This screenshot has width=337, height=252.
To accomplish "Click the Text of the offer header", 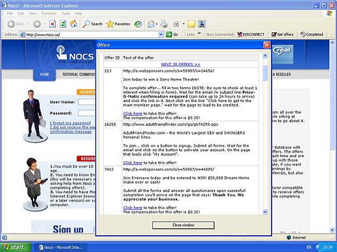I will (x=138, y=58).
